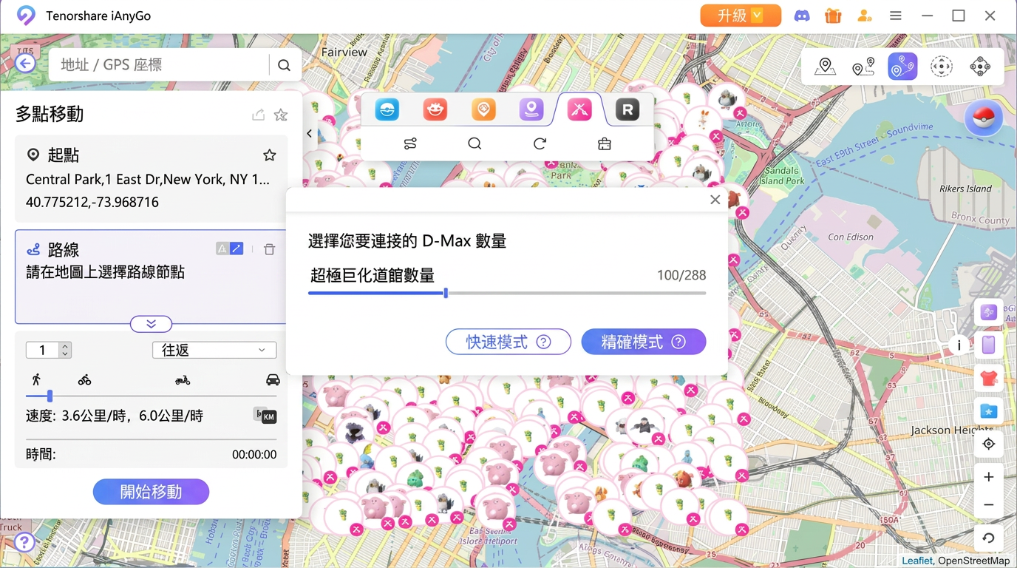Select the four-way directional joystick icon

point(980,67)
